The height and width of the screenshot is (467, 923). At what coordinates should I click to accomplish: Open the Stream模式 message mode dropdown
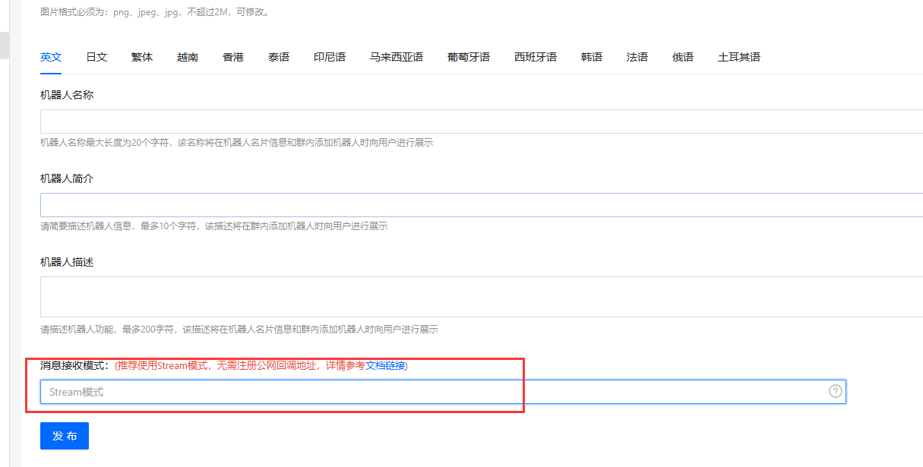pos(433,392)
